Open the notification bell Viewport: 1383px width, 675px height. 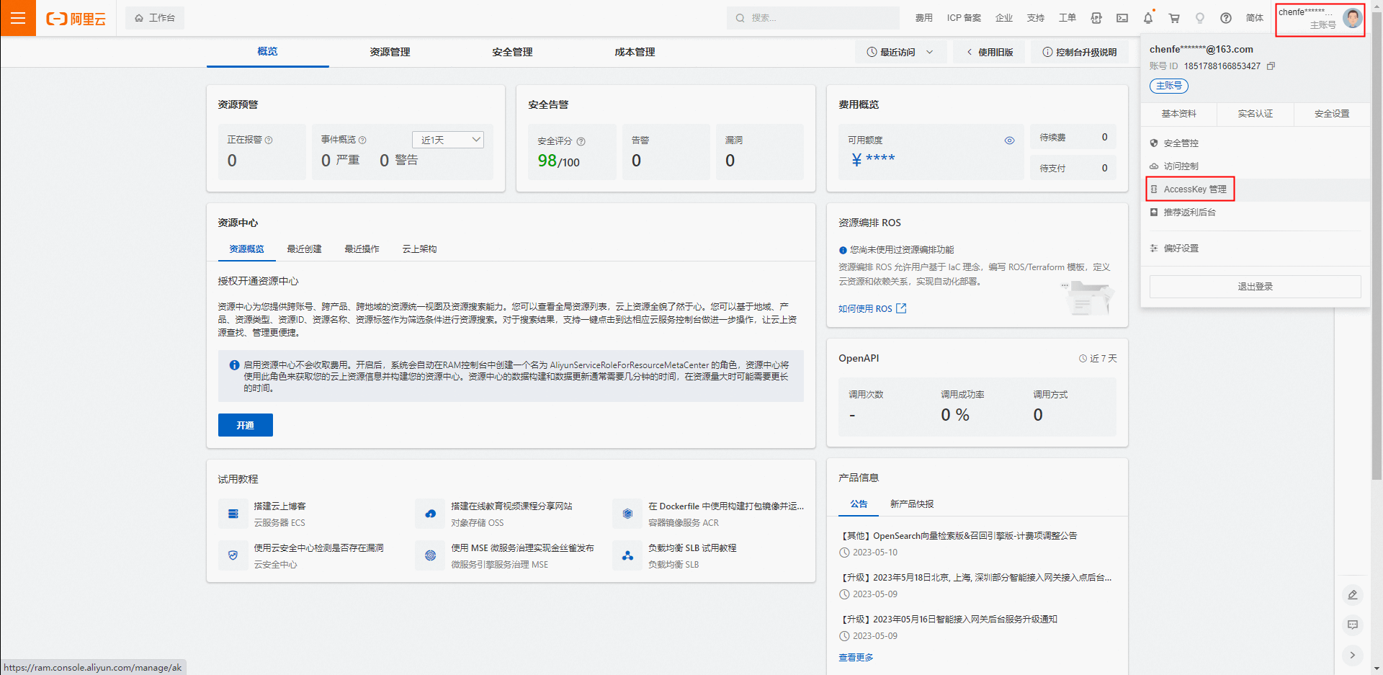point(1148,18)
